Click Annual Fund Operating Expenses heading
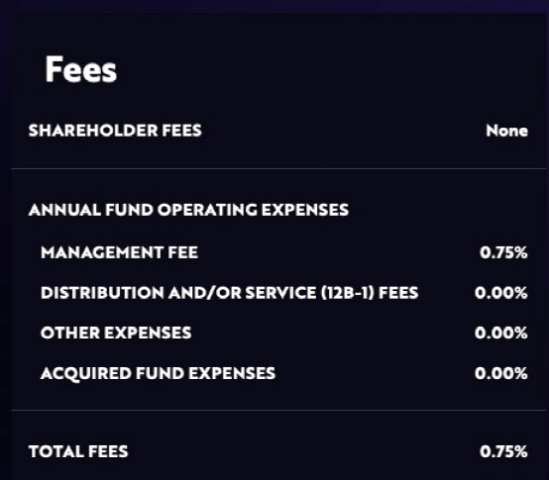549x480 pixels. (x=188, y=210)
